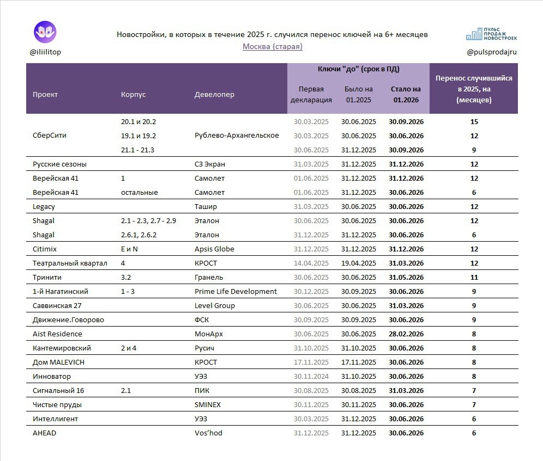
Task: Click the Пульс Продаж Новостроек logo
Action: coord(491,34)
